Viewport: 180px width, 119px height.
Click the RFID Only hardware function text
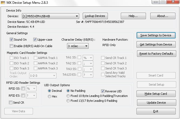(x=109, y=45)
